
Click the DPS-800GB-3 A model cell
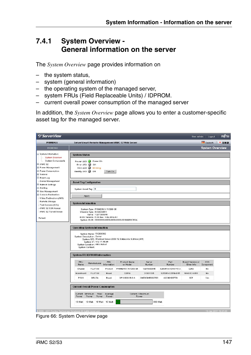[127, 278]
